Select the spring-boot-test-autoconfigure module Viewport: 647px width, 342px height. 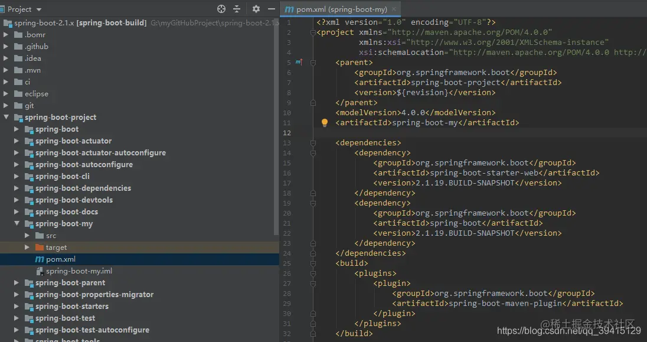point(92,330)
